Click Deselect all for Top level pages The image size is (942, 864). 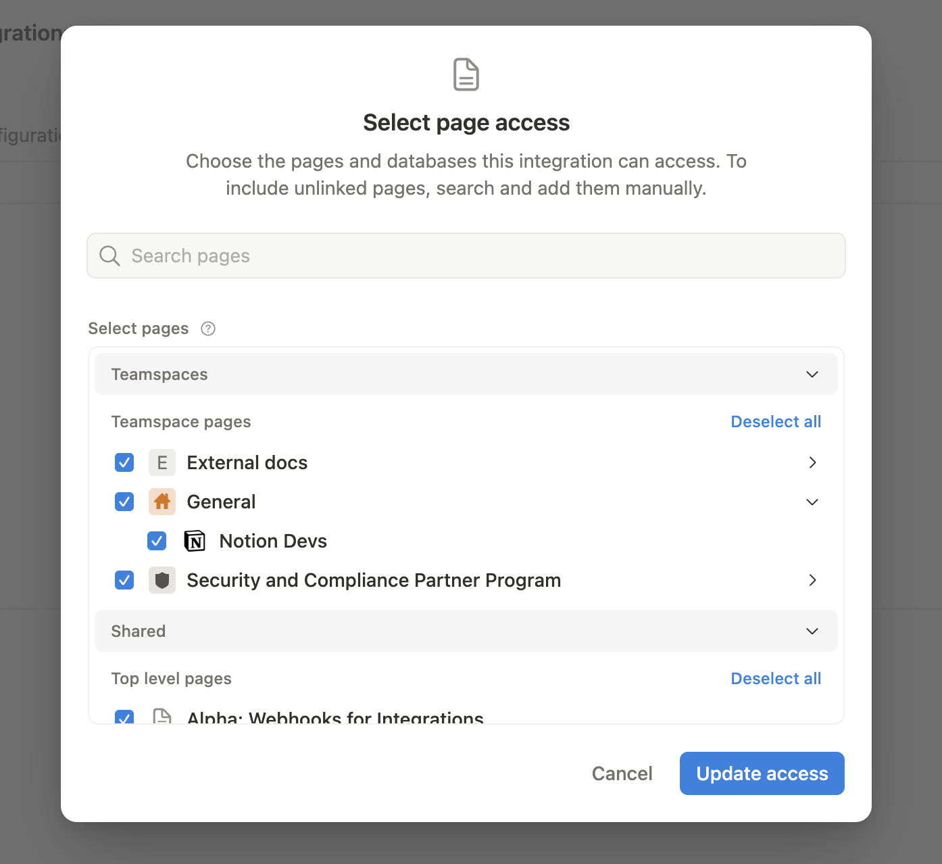pos(776,678)
